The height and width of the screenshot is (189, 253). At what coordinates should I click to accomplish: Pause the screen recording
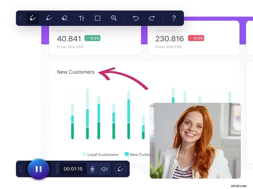tap(39, 169)
